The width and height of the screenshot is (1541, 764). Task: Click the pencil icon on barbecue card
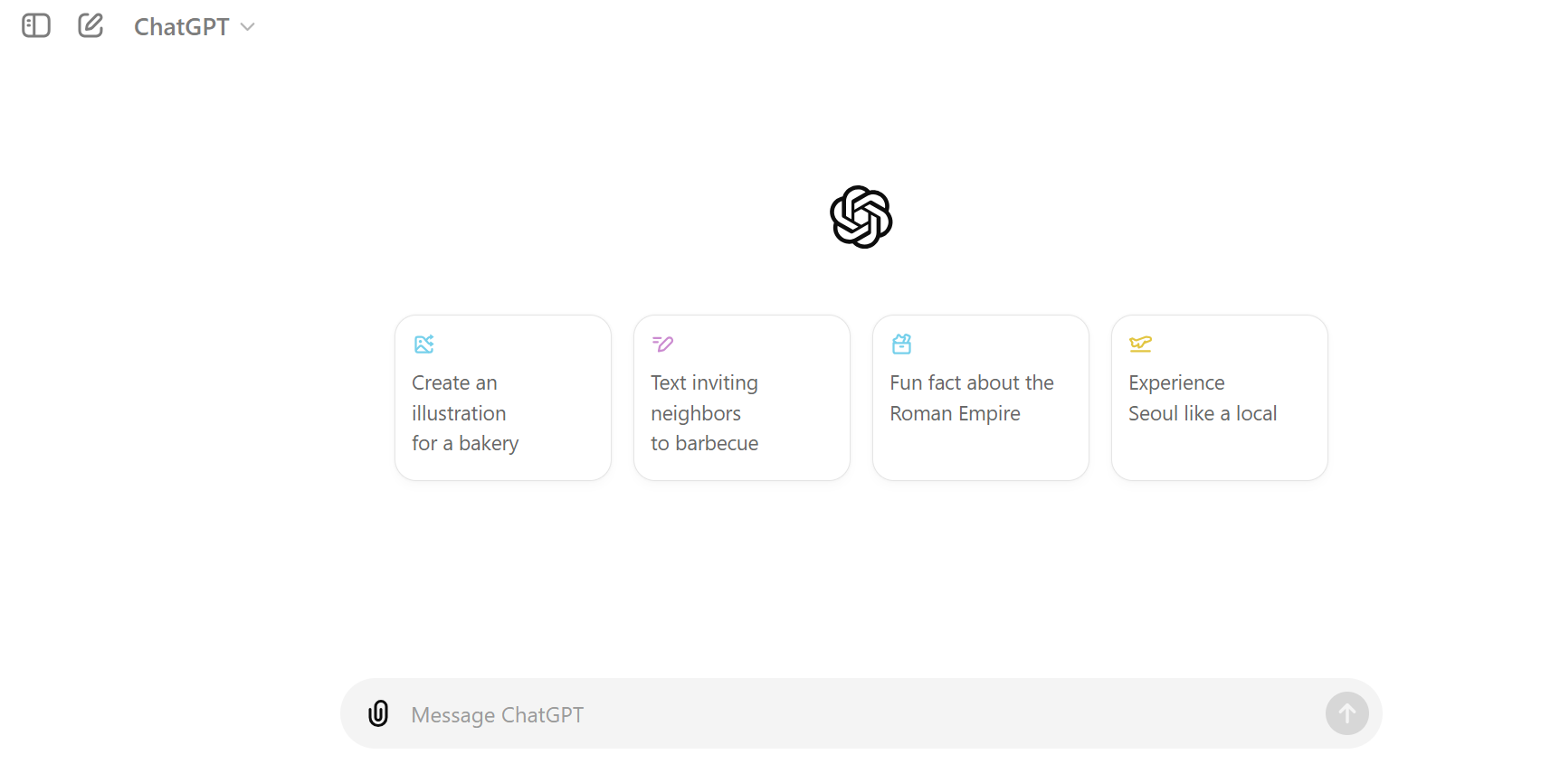pos(662,344)
